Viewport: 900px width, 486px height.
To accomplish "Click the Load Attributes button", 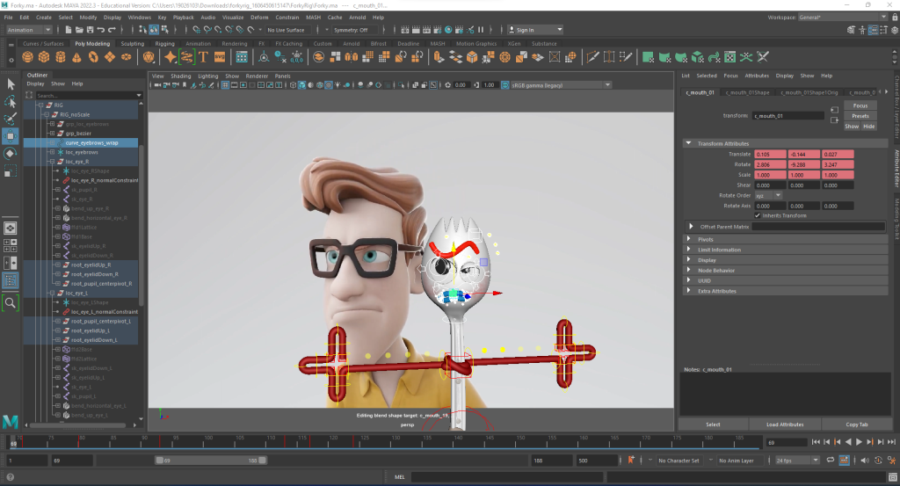I will click(785, 424).
